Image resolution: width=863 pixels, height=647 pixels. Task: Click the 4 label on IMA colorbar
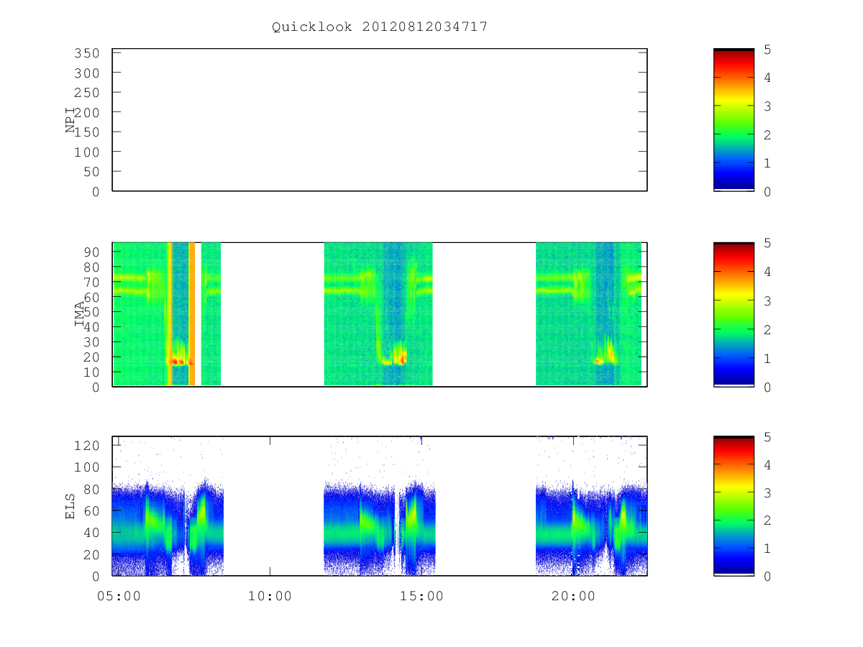(767, 272)
